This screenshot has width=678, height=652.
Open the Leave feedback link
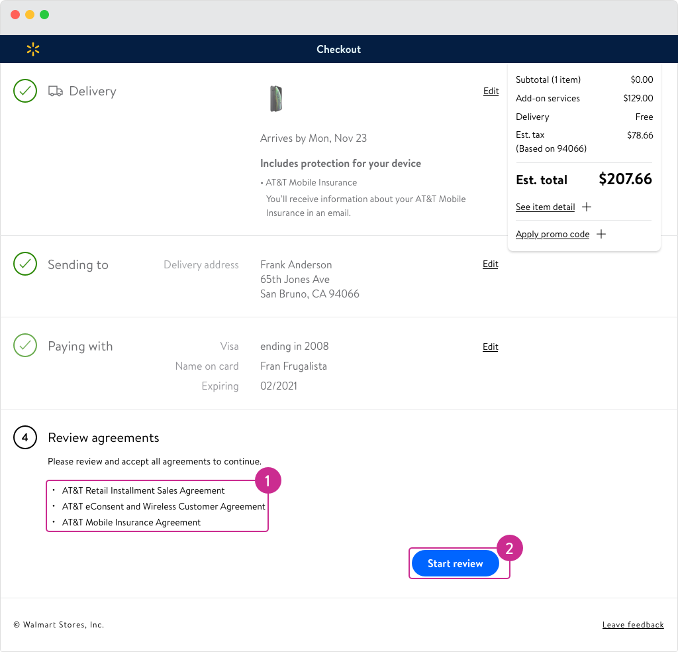632,625
